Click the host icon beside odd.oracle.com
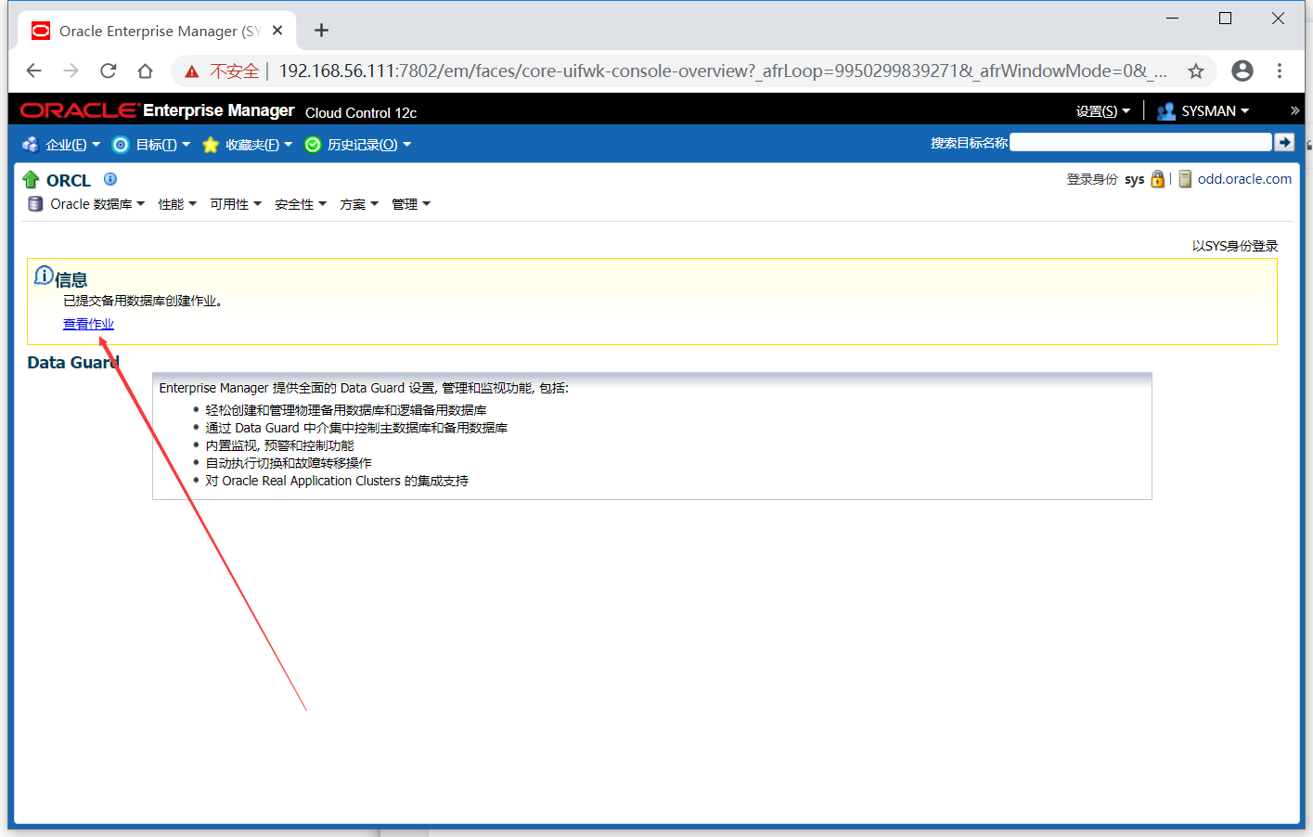The height and width of the screenshot is (837, 1313). point(1185,179)
